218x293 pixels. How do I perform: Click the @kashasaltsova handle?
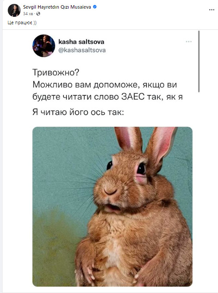click(x=82, y=50)
